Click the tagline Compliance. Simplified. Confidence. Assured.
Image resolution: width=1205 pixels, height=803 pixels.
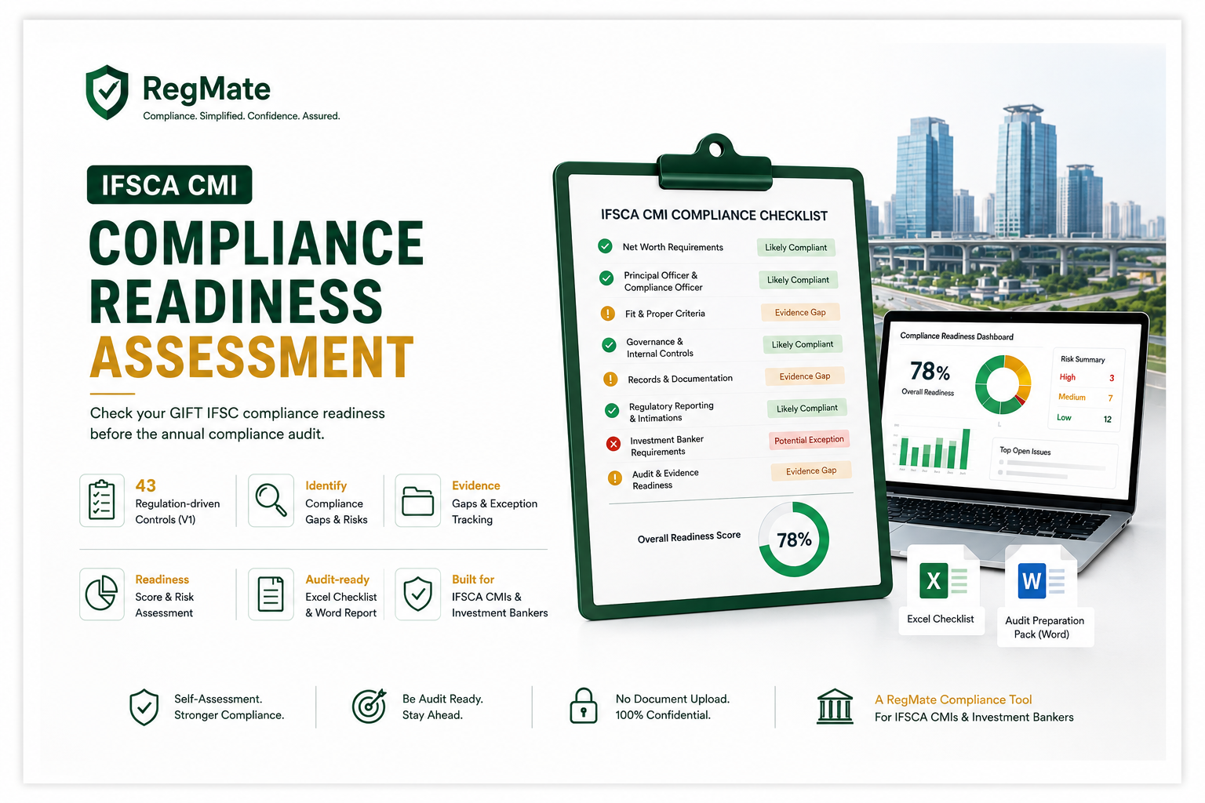(x=242, y=116)
